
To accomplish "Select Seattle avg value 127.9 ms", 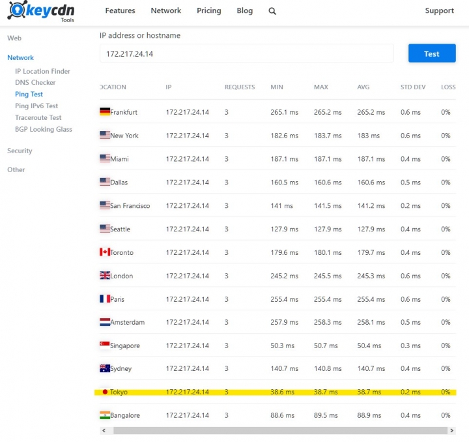I will [x=371, y=229].
